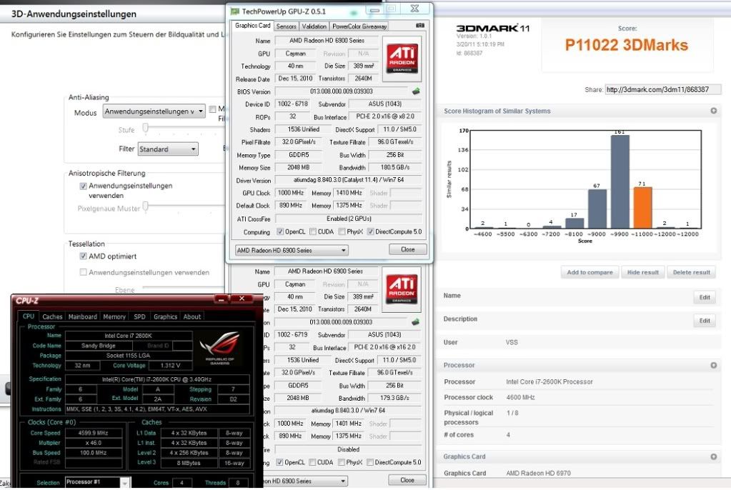Toggle the AMD optimiert tessellation checkbox
This screenshot has width=731, height=490.
84,256
